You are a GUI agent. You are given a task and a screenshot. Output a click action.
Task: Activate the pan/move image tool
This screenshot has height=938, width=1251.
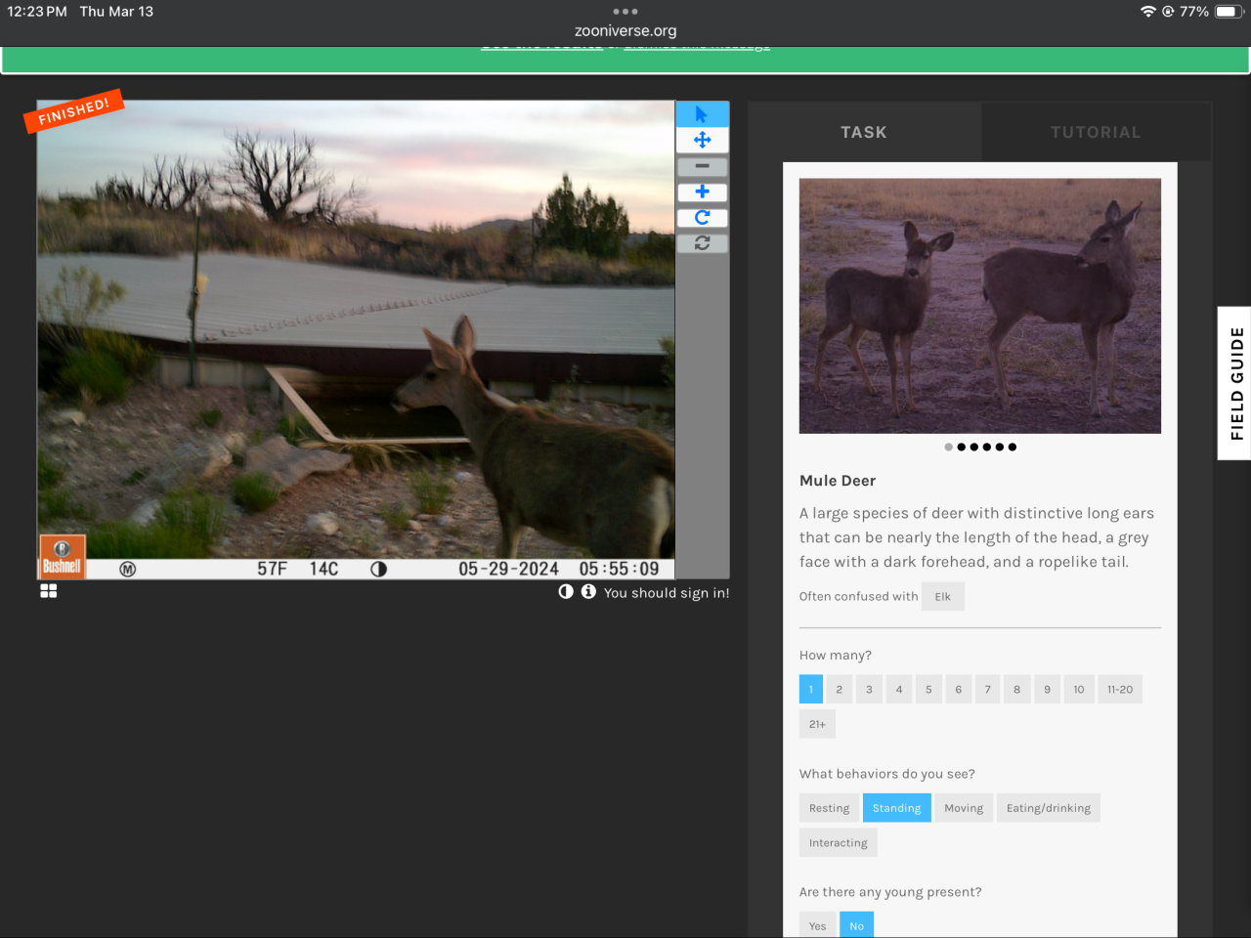click(702, 140)
